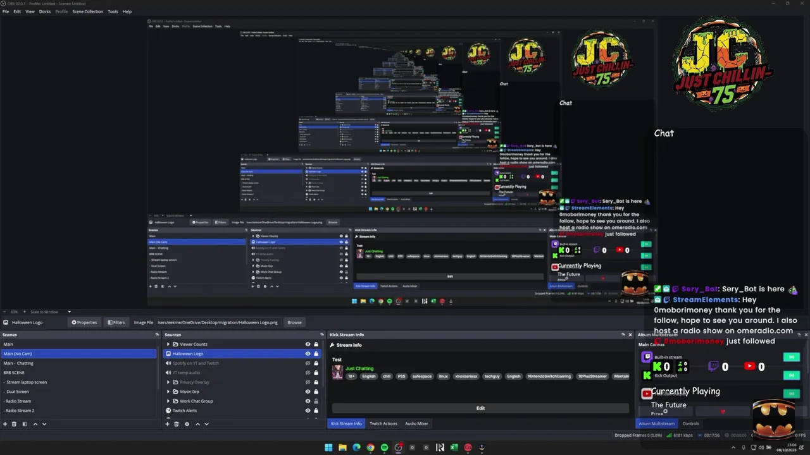Switch to the Twitch Actions tab
Image resolution: width=810 pixels, height=455 pixels.
point(383,423)
